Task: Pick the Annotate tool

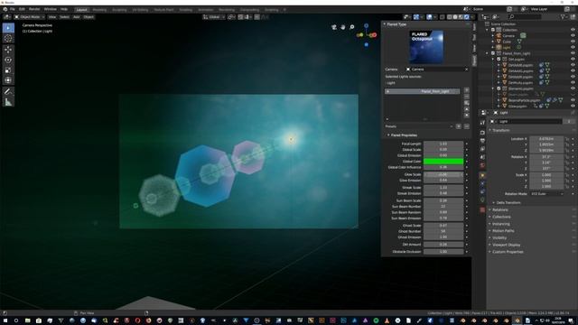Action: 8,91
